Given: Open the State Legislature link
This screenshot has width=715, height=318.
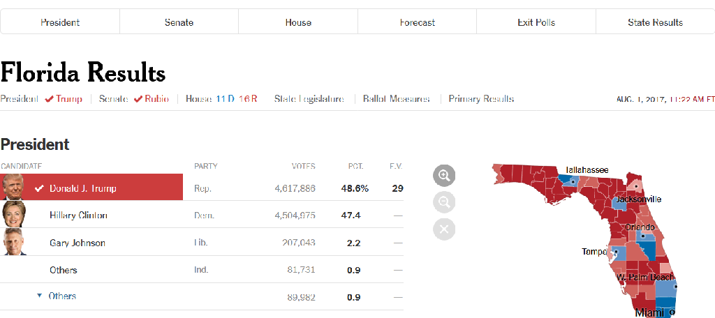Looking at the screenshot, I should point(309,99).
